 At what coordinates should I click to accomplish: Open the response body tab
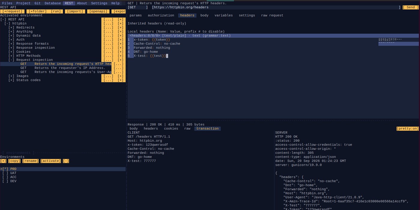tap(134, 129)
